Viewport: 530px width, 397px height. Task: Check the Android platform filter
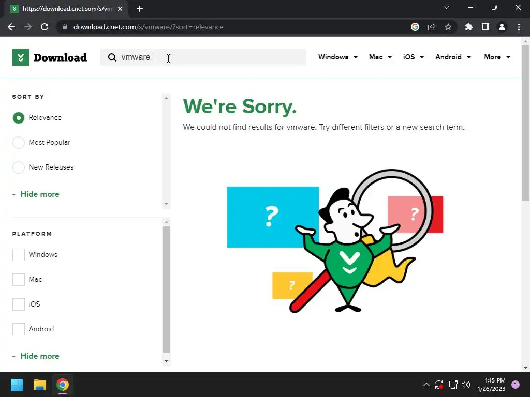(x=19, y=329)
